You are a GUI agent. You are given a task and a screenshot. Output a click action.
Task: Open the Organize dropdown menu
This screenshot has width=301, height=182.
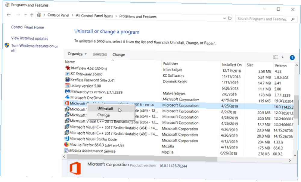point(77,54)
